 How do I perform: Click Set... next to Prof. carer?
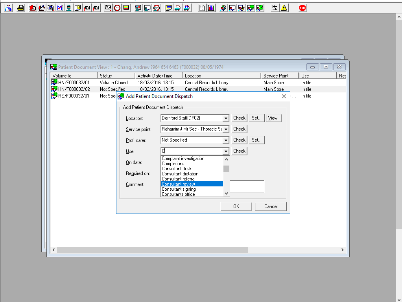pyautogui.click(x=256, y=140)
